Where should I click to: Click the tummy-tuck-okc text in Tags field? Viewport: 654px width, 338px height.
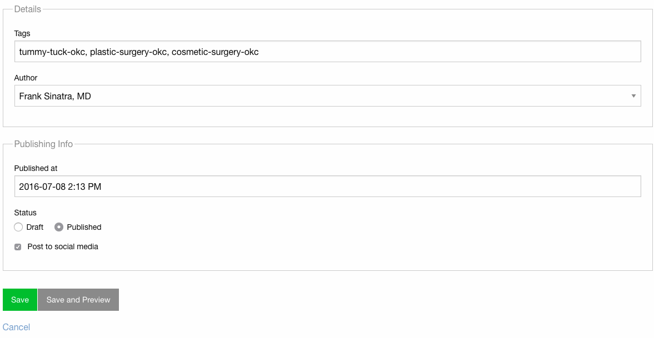pos(52,52)
